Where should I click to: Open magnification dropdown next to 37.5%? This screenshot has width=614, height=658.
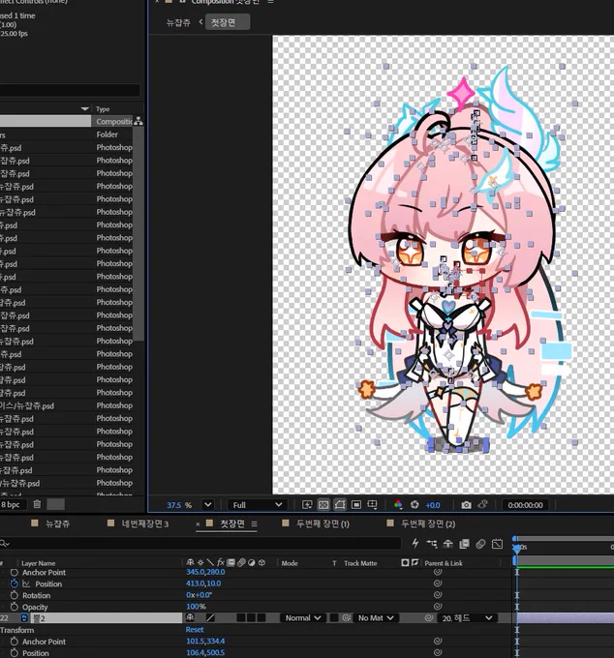coord(208,505)
